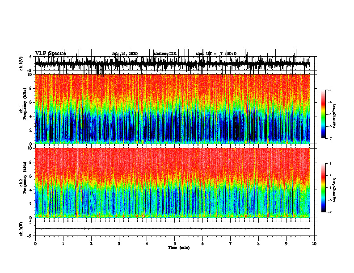Click the "-7" tick of ch.2 color bar
This screenshot has width=354, height=273.
(329, 212)
